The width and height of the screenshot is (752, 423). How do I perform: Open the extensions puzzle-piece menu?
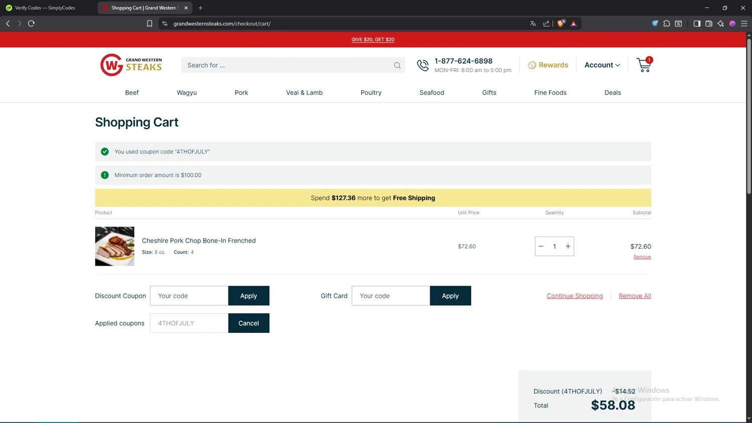(x=667, y=24)
